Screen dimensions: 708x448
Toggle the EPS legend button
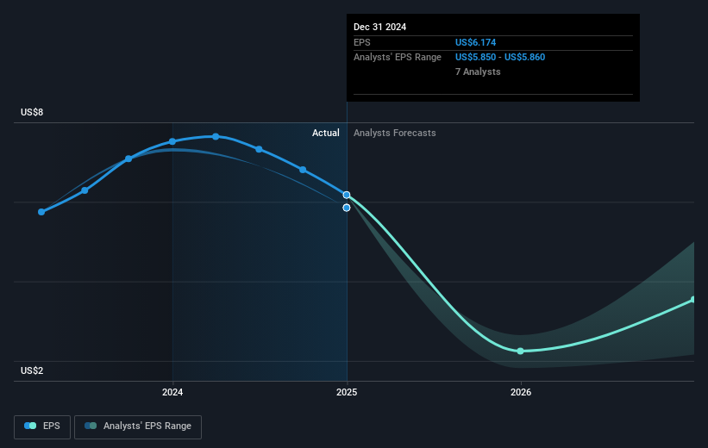42,426
